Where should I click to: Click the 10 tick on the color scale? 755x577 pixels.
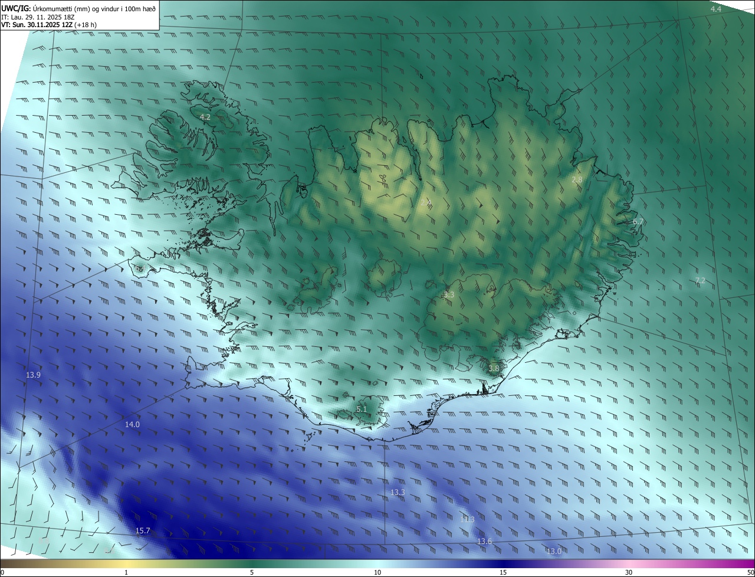click(x=377, y=572)
